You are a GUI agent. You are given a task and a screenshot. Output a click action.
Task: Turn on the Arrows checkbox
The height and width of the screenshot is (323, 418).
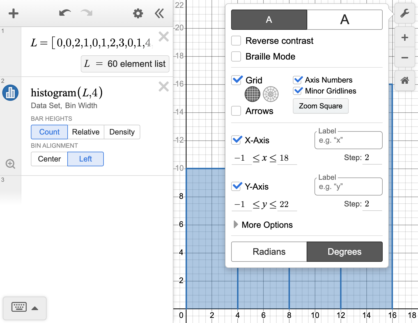click(236, 111)
